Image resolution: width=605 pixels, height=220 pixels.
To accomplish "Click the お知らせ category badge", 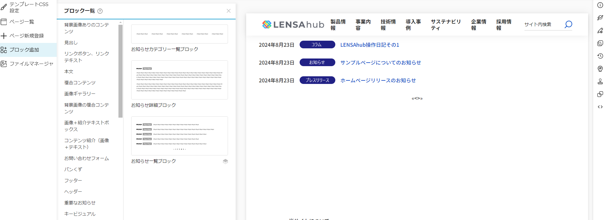I will click(317, 62).
